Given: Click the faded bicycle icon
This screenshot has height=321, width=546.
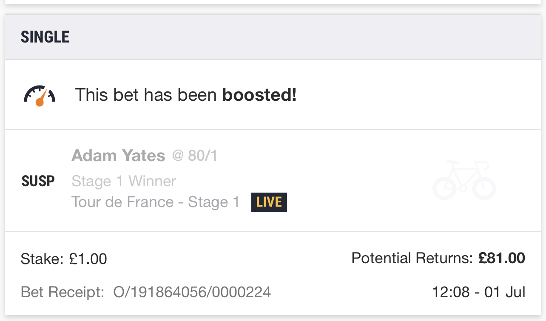Looking at the screenshot, I should 464,180.
